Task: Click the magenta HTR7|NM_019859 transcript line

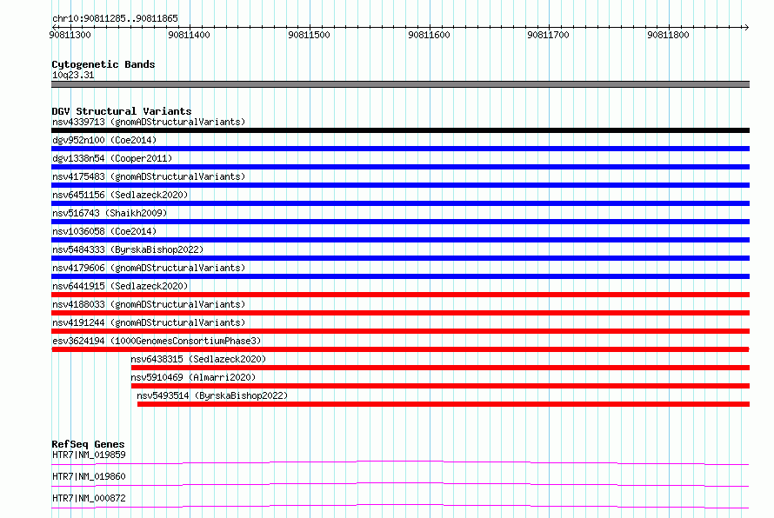Action: click(400, 462)
